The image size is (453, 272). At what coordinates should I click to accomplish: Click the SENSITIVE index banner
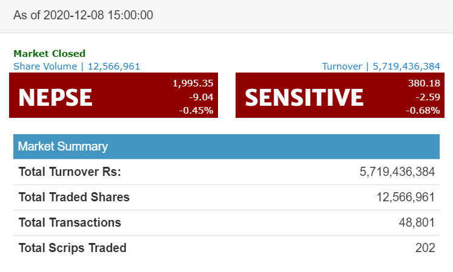(x=340, y=95)
